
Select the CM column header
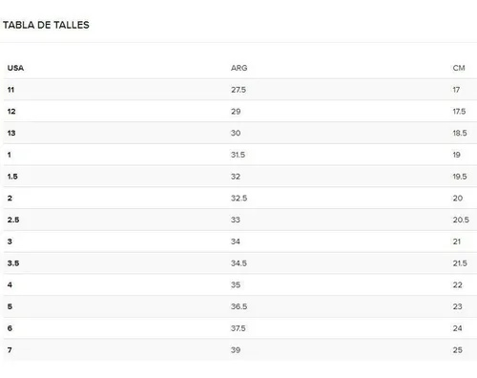[459, 68]
